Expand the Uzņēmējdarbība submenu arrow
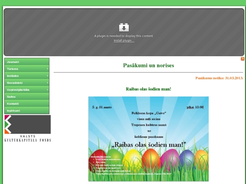The image size is (246, 184). 48,90
